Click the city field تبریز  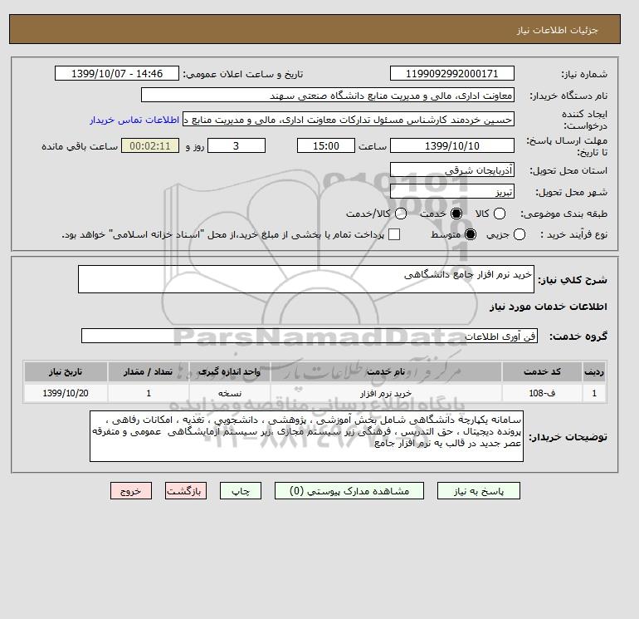(x=452, y=191)
